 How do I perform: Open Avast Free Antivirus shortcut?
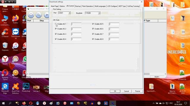[x=15, y=89]
